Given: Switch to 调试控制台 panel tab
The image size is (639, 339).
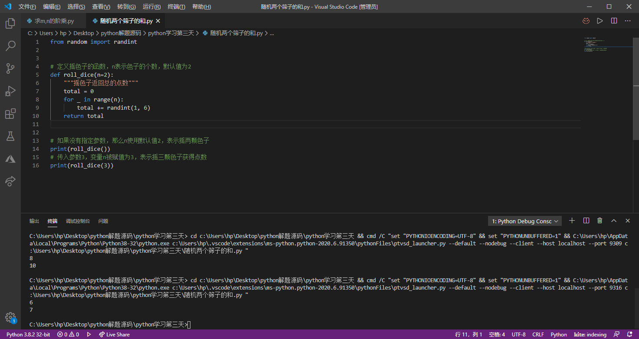Looking at the screenshot, I should pos(78,221).
